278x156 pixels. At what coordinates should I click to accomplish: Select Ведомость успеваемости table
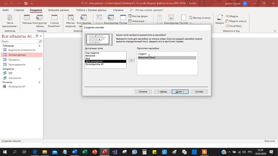coord(22,50)
